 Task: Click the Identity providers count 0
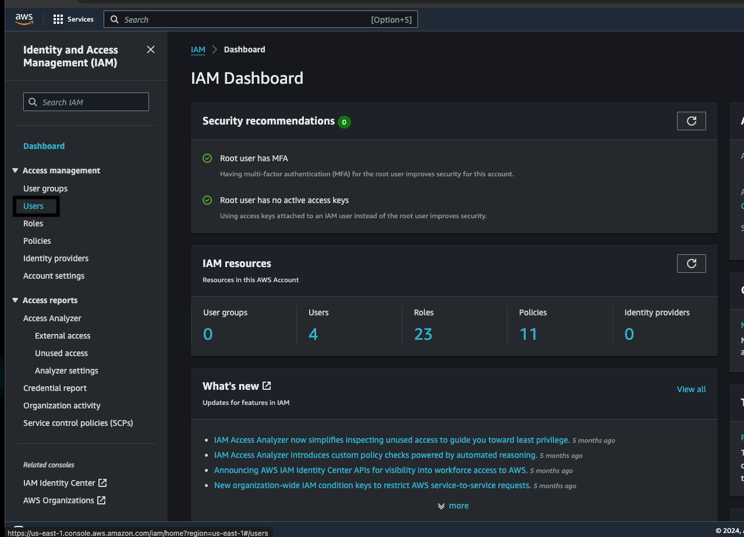pyautogui.click(x=629, y=334)
